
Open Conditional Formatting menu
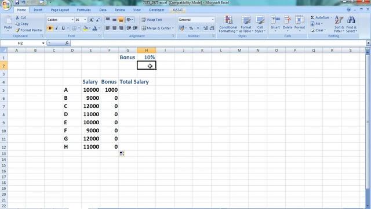(228, 24)
